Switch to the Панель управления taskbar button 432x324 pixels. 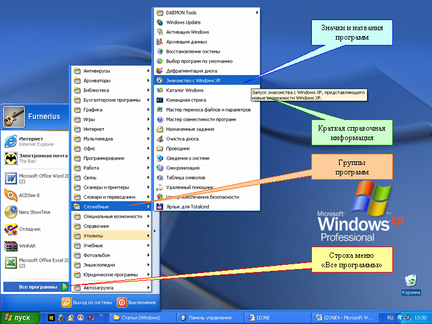[x=210, y=317]
